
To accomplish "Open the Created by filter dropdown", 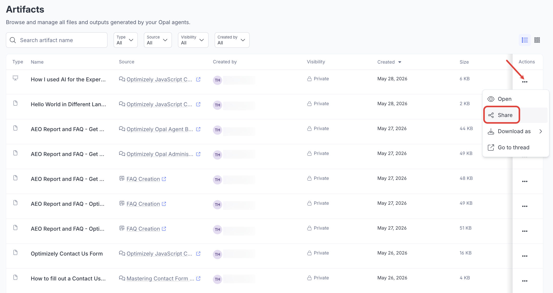I will 232,40.
